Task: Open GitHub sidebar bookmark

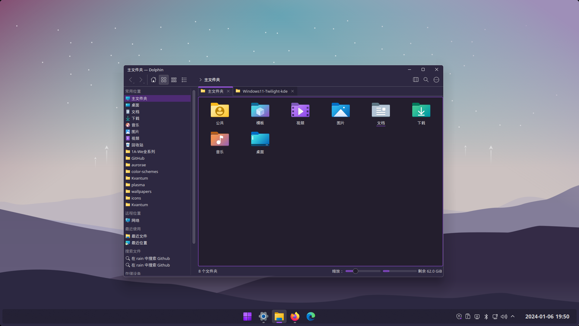Action: pyautogui.click(x=157, y=158)
